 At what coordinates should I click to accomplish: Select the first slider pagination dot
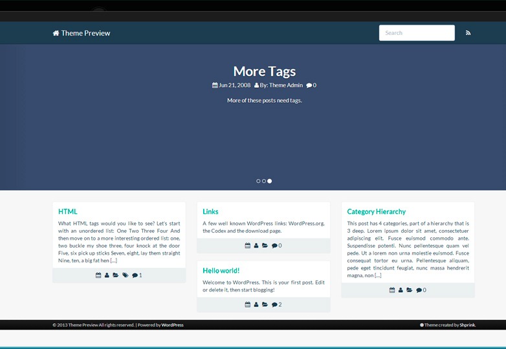[x=258, y=181]
